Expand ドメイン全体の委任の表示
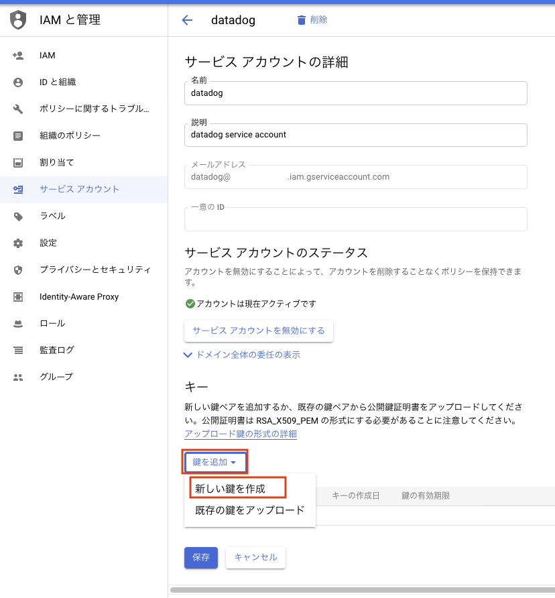This screenshot has height=598, width=555. point(241,355)
